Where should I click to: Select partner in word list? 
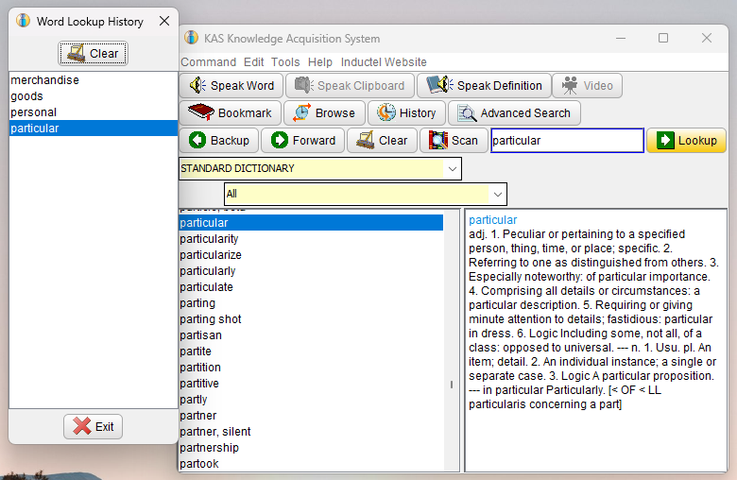click(311, 415)
